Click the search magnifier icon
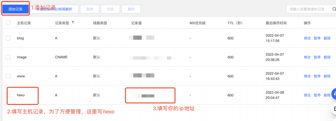The height and width of the screenshot is (121, 336). (334, 9)
